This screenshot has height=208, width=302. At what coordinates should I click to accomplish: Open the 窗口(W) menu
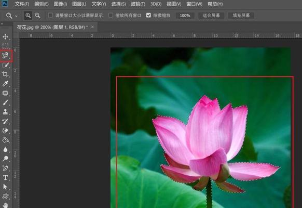(x=195, y=4)
